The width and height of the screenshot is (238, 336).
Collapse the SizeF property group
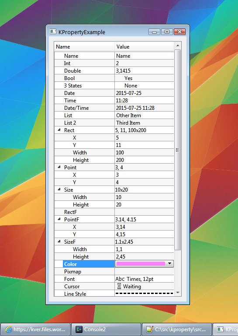pyautogui.click(x=59, y=241)
